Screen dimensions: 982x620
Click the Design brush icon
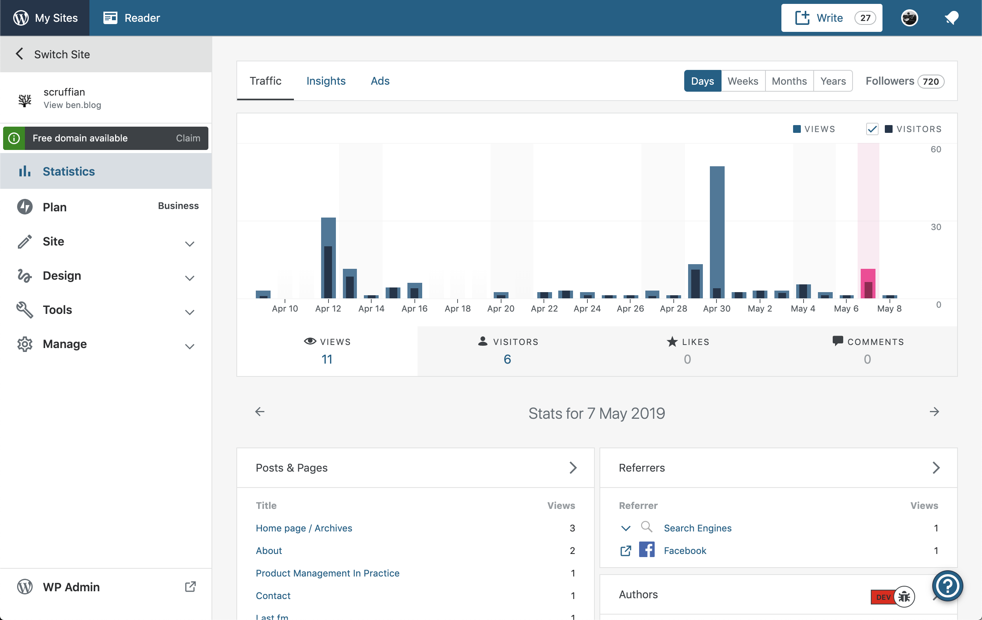click(x=25, y=275)
